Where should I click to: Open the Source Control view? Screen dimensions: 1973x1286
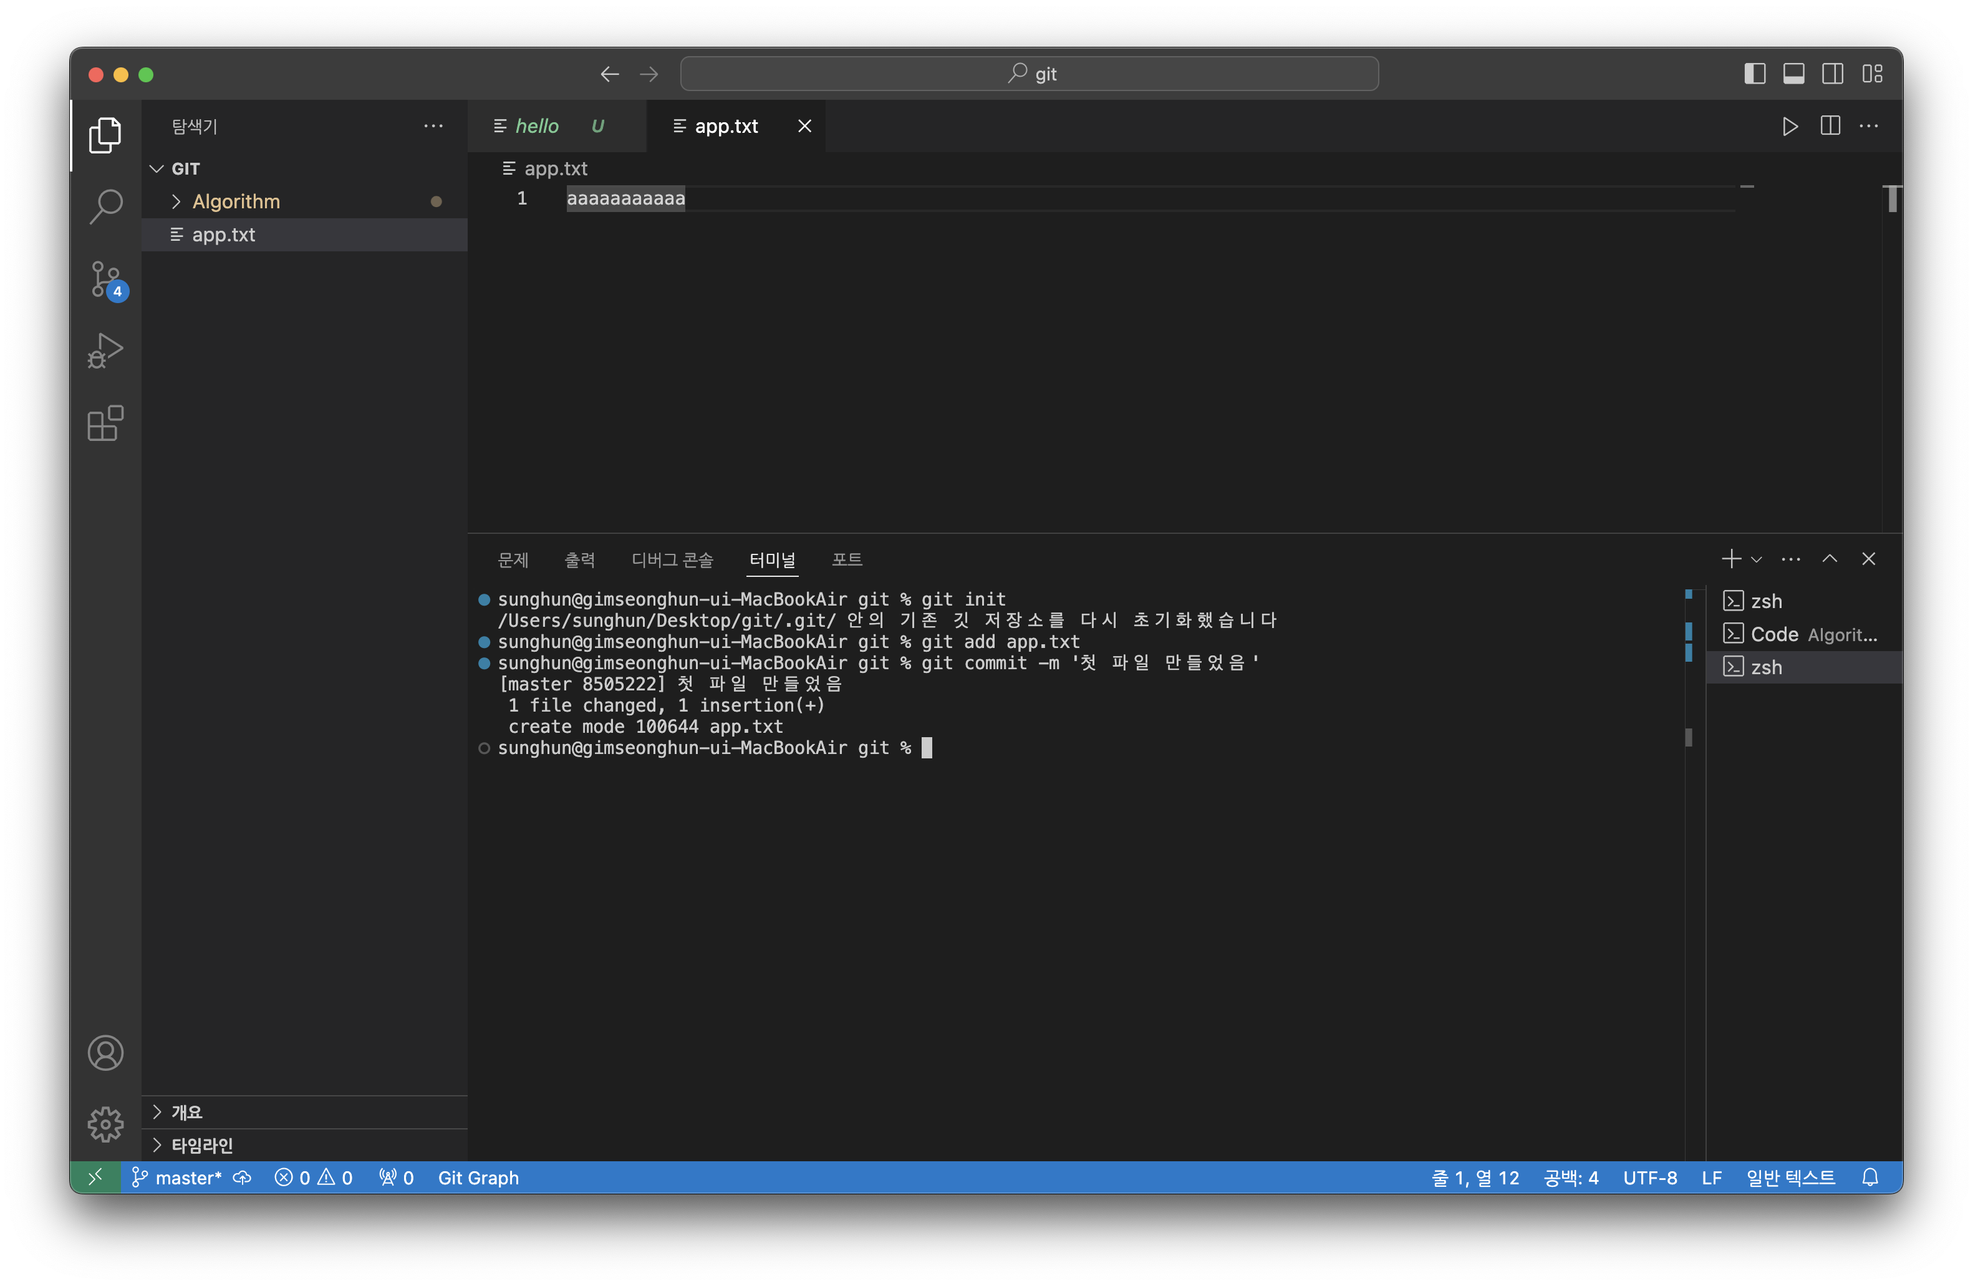tap(105, 279)
